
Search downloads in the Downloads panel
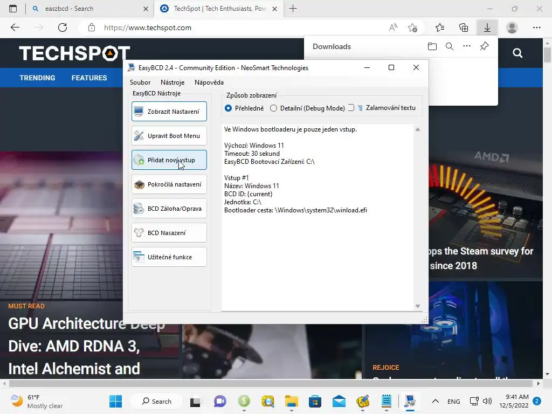450,46
